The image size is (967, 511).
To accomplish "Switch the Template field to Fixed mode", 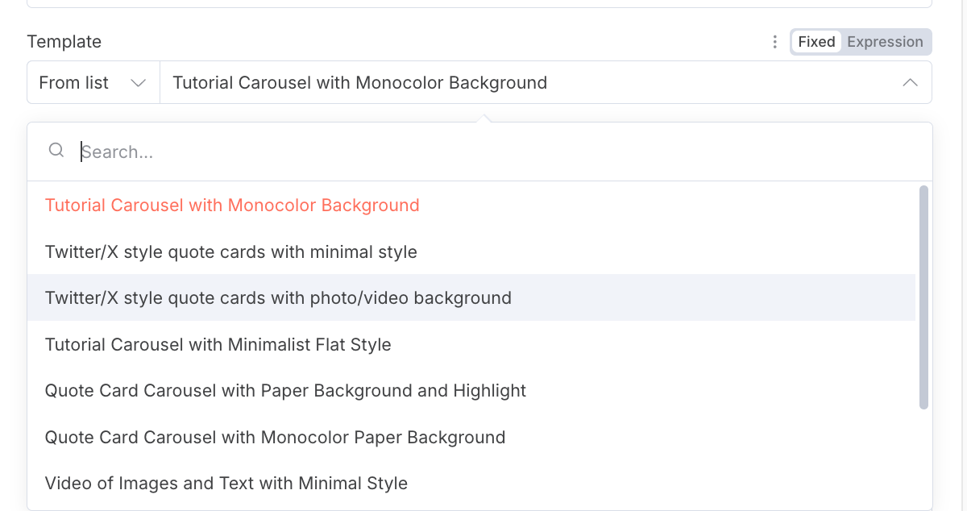I will point(816,42).
